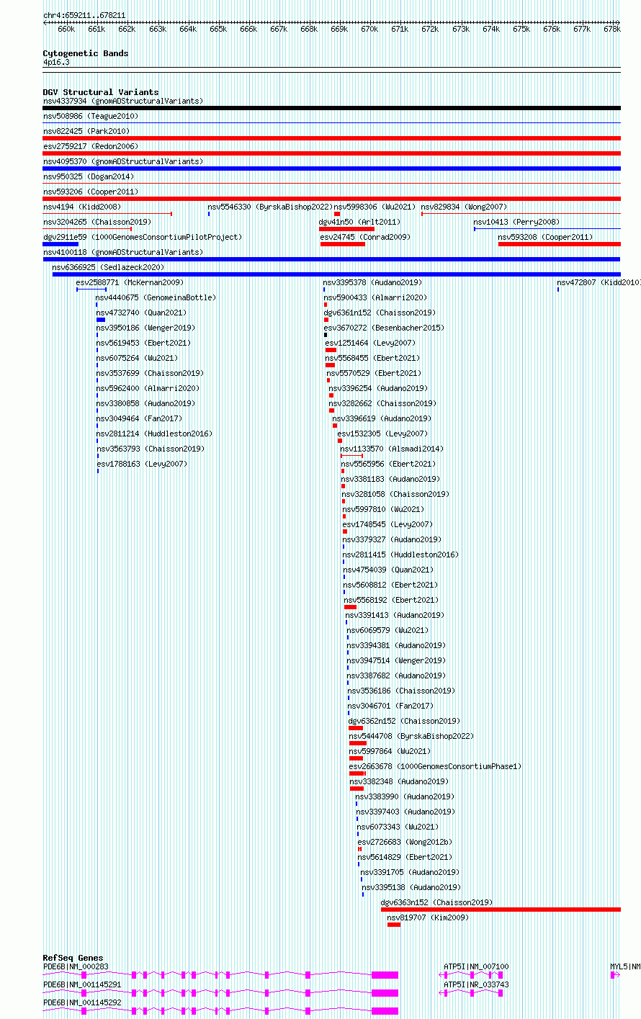This screenshot has height=1019, width=641.
Task: Click the red bar under esv24745
Action: 343,244
